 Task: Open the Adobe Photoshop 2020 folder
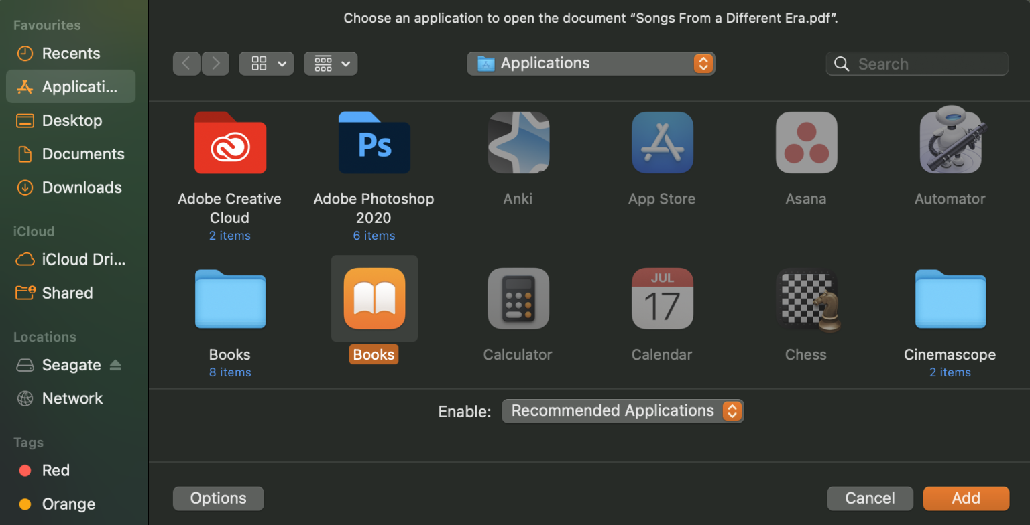pos(374,142)
